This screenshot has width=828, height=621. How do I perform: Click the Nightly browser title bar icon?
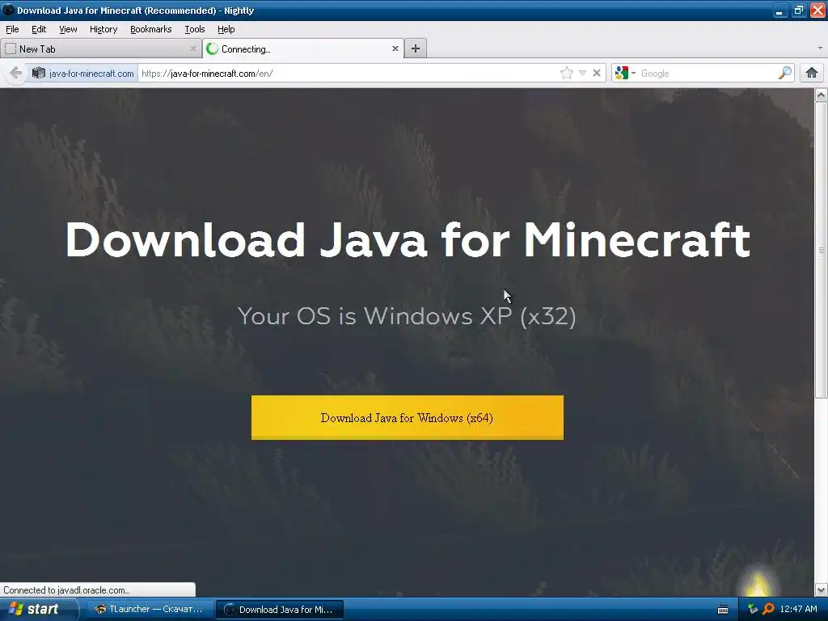click(x=8, y=10)
